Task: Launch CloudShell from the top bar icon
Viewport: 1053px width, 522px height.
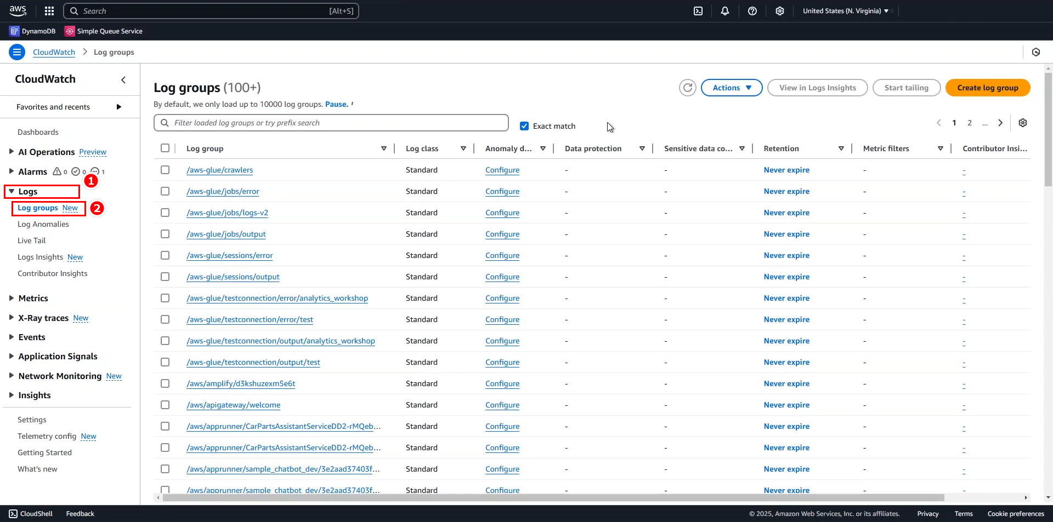Action: [698, 11]
